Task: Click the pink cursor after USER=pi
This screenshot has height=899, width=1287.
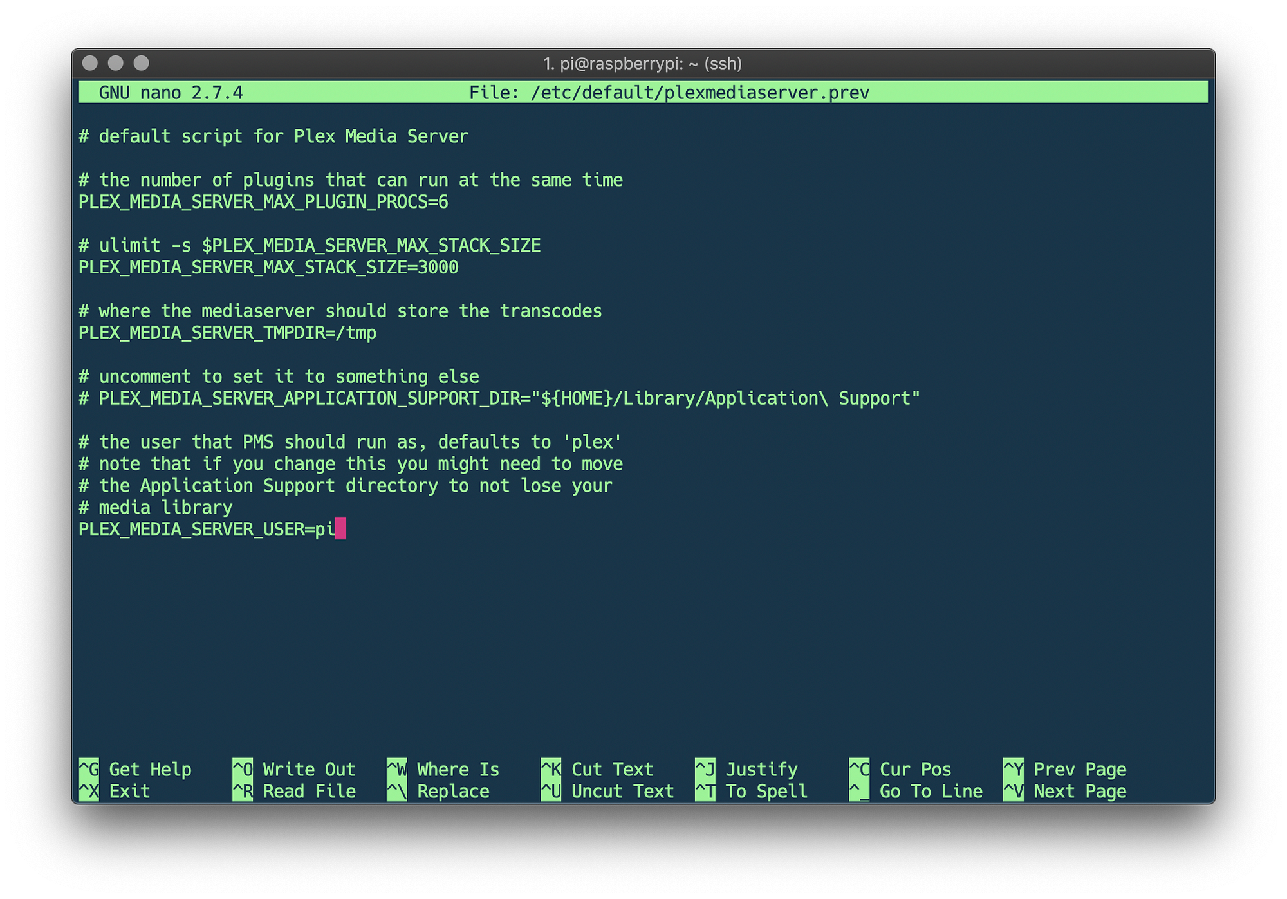Action: point(340,529)
